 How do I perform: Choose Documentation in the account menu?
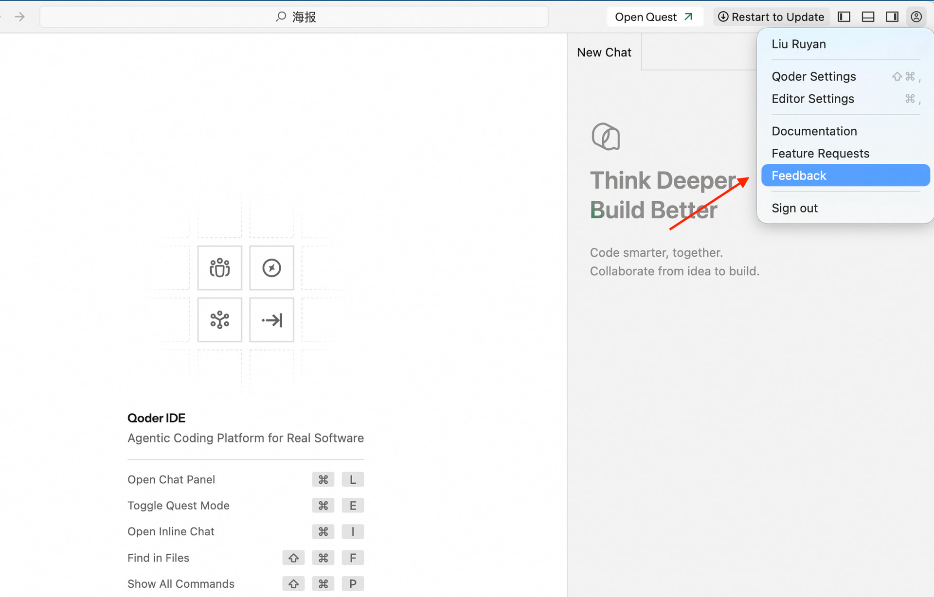click(845, 131)
